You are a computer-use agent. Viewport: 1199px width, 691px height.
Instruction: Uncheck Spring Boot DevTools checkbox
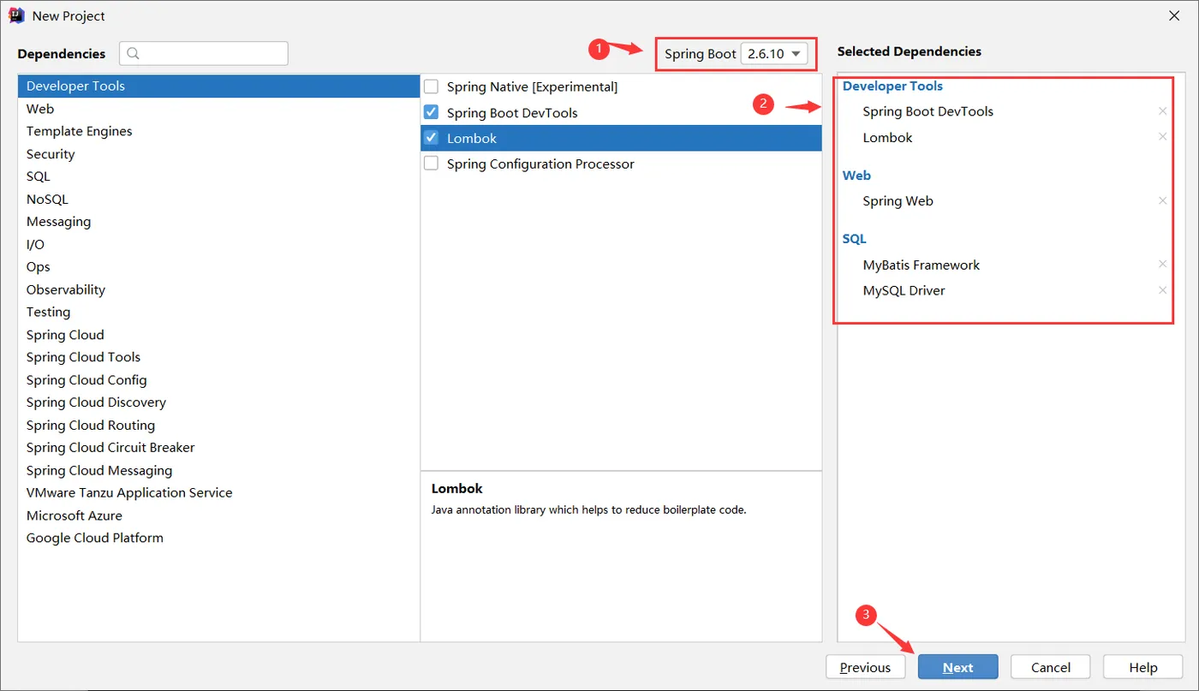tap(431, 112)
